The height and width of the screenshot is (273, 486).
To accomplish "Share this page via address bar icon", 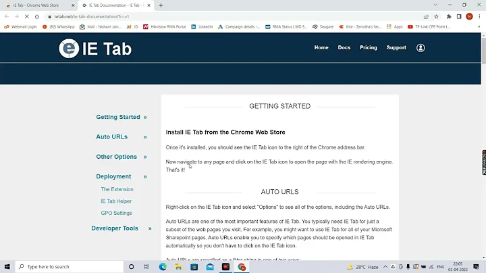I will (x=426, y=16).
